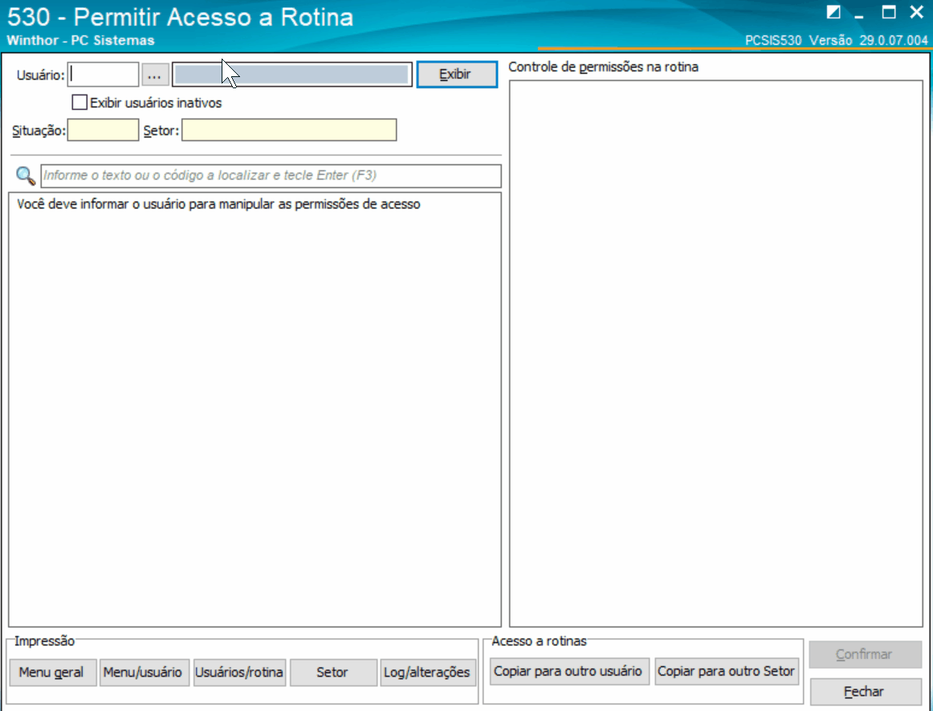The image size is (933, 711).
Task: Open the Log/alterações report
Action: [428, 672]
